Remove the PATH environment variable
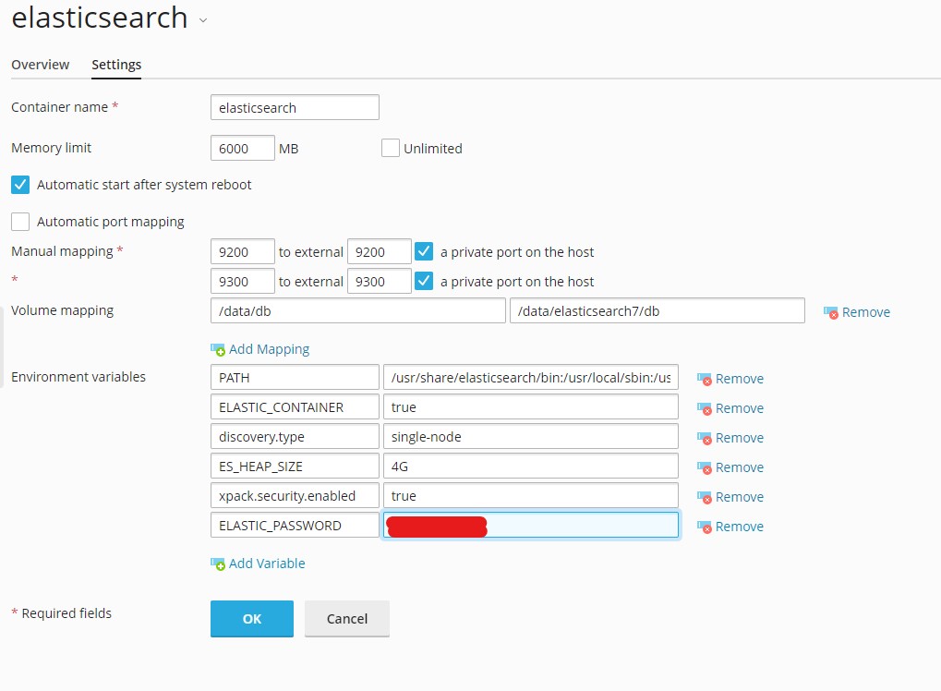The height and width of the screenshot is (691, 941). (730, 379)
